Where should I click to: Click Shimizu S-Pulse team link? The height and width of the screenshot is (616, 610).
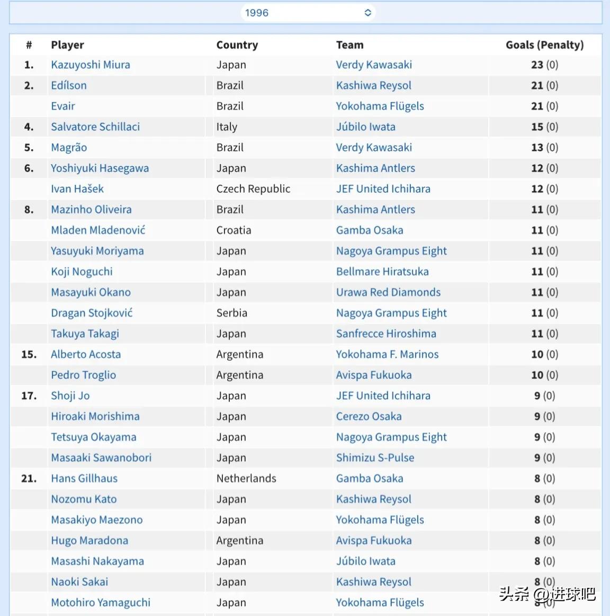click(375, 458)
